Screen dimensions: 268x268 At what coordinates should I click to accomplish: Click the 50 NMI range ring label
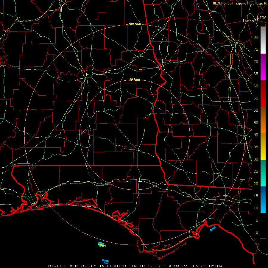click(135, 80)
